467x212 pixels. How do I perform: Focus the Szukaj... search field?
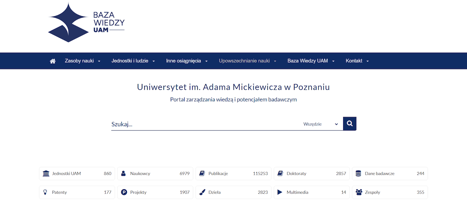pyautogui.click(x=205, y=124)
